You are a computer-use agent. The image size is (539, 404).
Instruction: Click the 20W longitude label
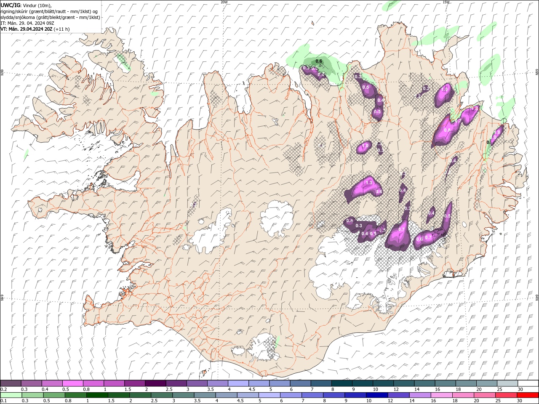click(x=224, y=2)
